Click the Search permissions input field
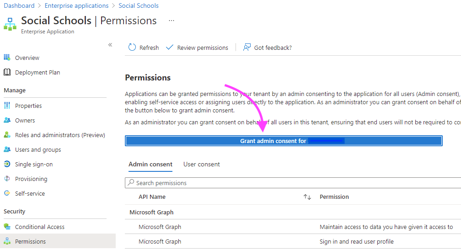 click(x=293, y=183)
